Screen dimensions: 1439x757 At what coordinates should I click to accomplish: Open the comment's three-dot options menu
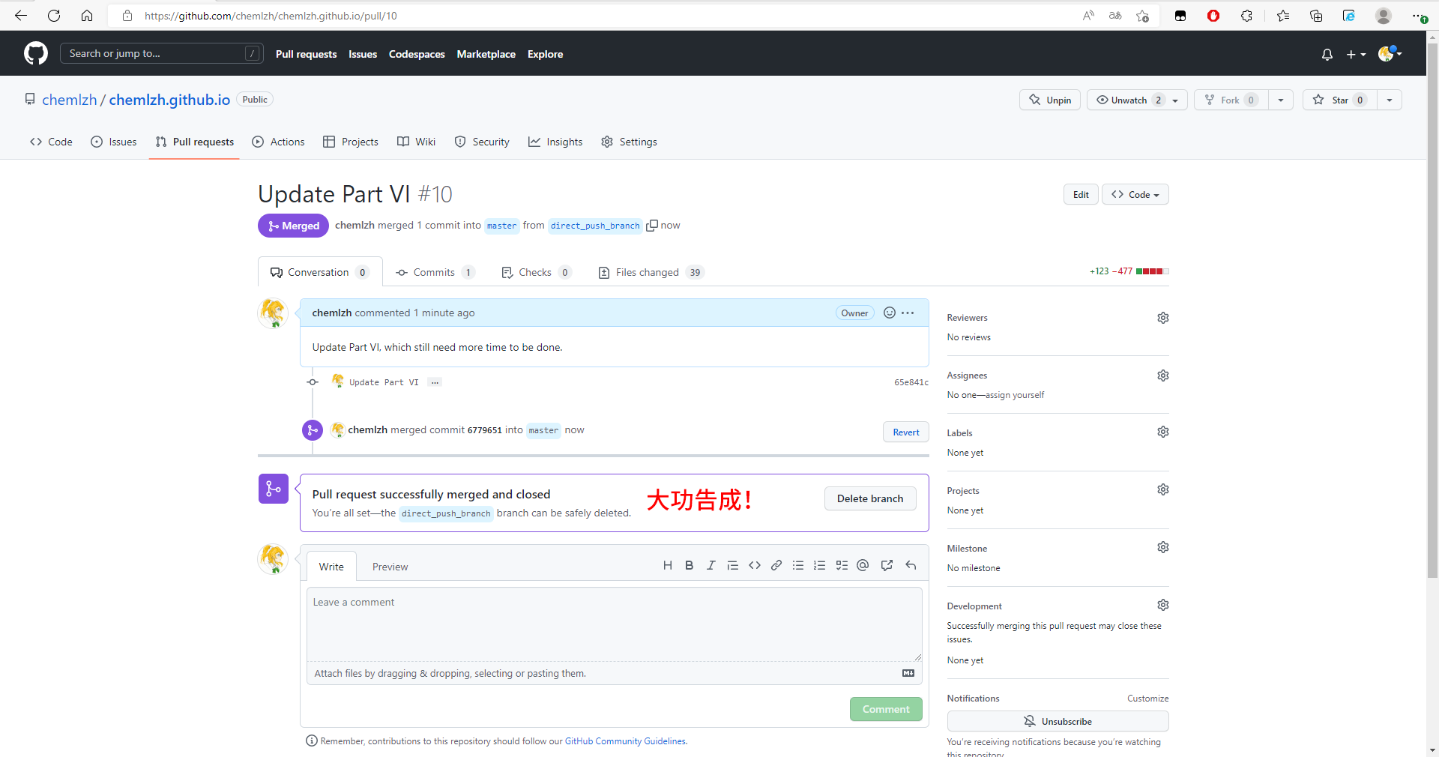click(908, 313)
